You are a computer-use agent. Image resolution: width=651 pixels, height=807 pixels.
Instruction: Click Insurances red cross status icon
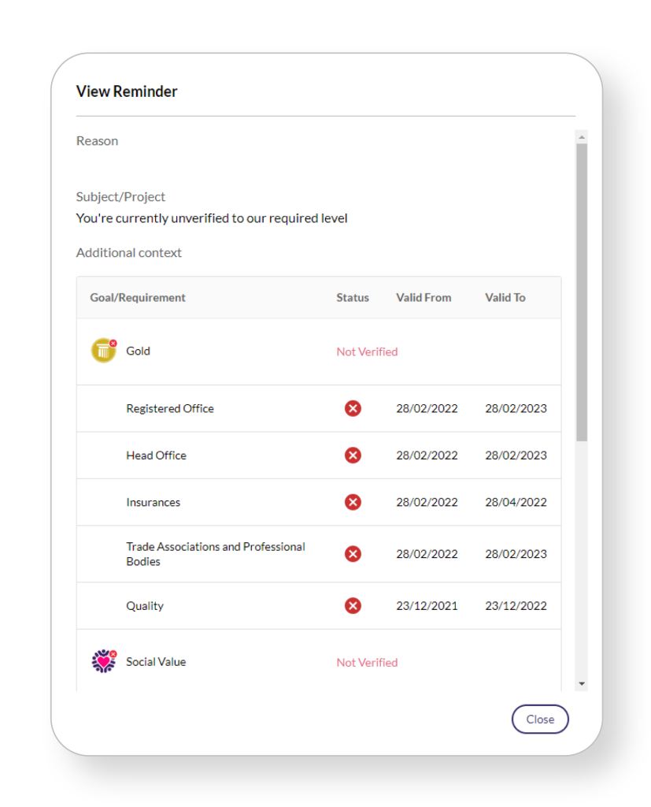(353, 502)
